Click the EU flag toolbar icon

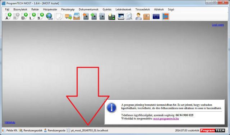(x=156, y=17)
